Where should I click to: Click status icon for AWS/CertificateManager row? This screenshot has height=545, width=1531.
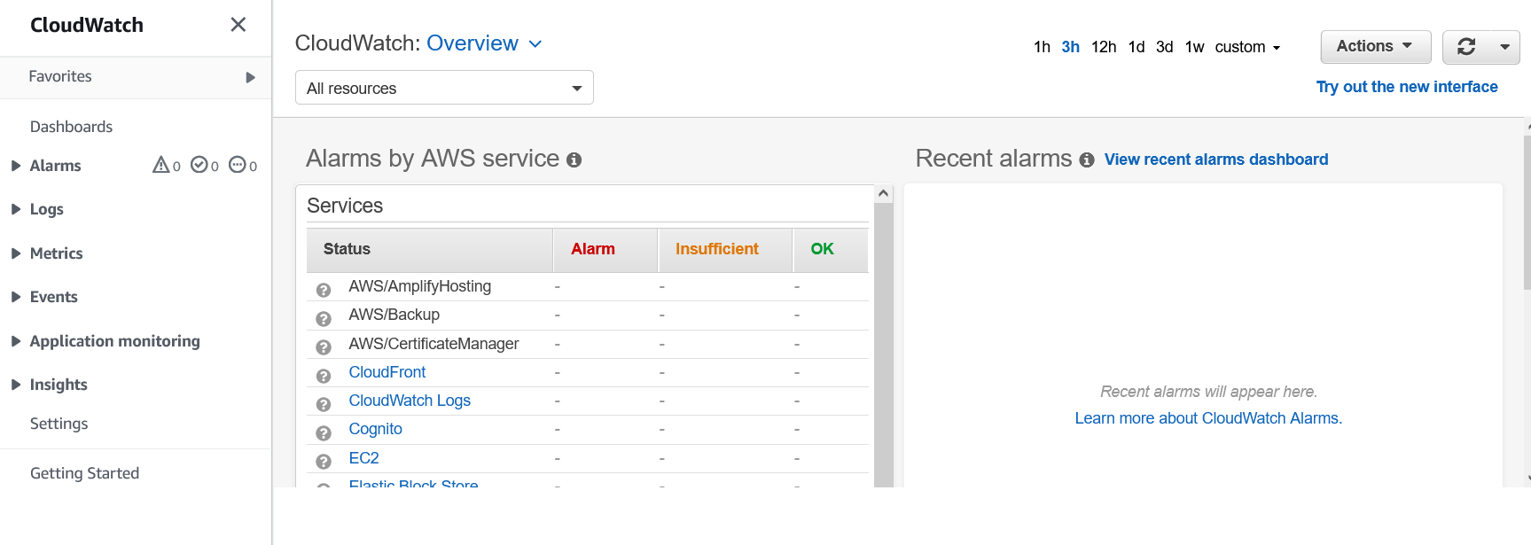click(324, 347)
